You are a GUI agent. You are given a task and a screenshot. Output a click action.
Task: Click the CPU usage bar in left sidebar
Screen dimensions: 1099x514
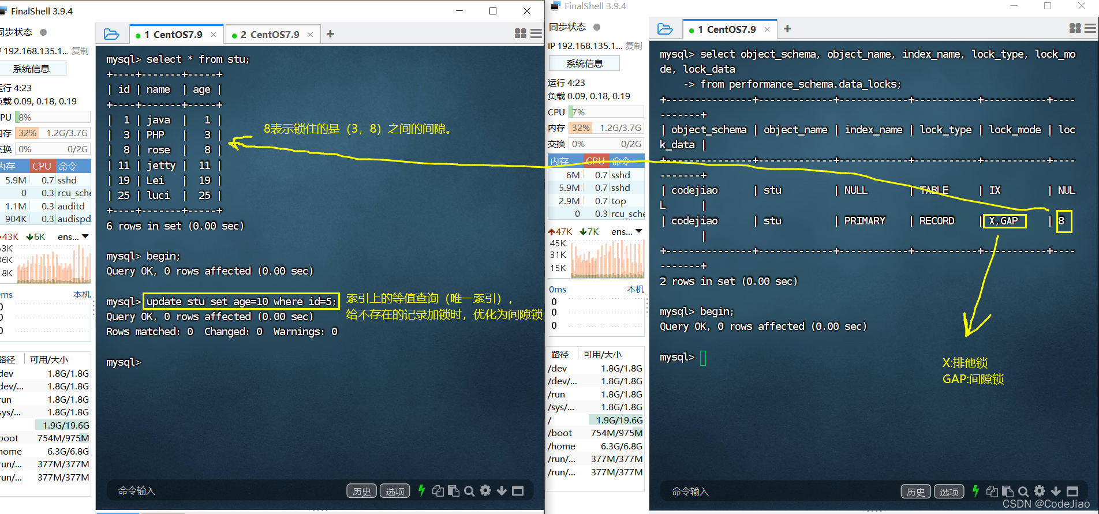point(53,117)
